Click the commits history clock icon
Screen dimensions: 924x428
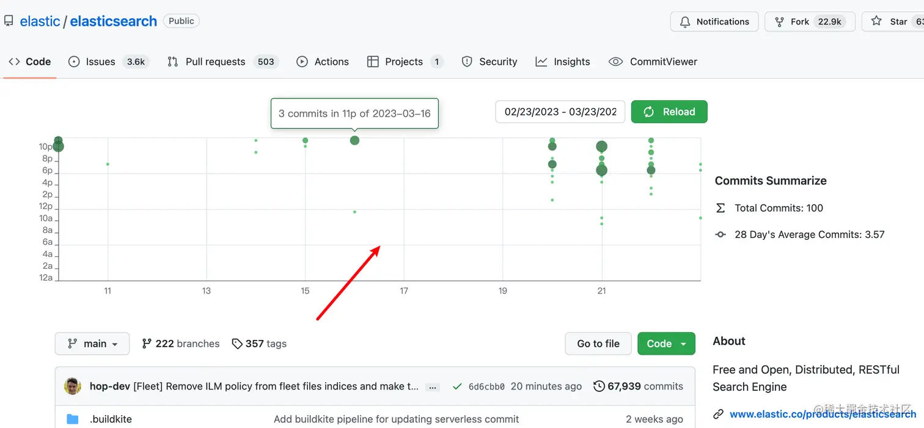click(599, 386)
